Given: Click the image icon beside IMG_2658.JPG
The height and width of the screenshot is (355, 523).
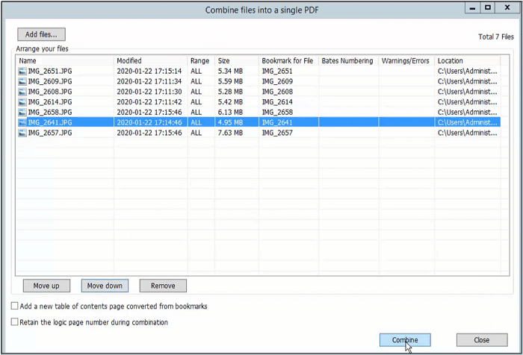Looking at the screenshot, I should (x=22, y=112).
